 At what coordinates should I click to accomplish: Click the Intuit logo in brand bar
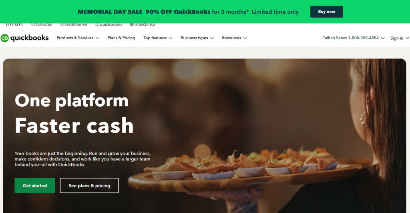coord(14,24)
